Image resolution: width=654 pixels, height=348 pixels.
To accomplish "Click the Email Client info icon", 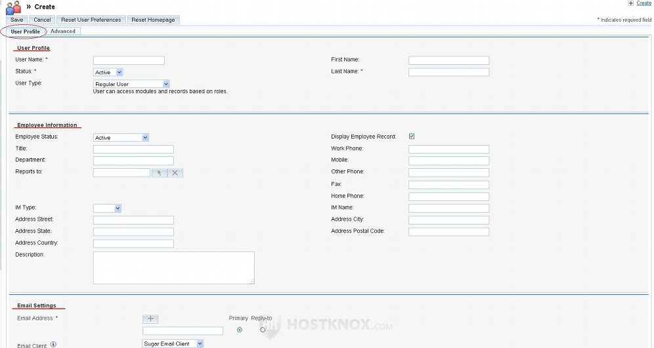I will pyautogui.click(x=53, y=344).
